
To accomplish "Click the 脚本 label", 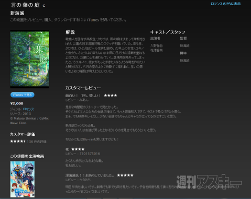I will tap(183, 53).
